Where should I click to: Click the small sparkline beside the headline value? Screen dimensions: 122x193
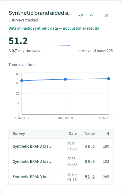[59, 46]
